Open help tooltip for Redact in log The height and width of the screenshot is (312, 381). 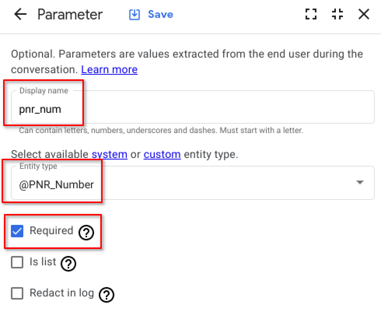click(x=107, y=295)
